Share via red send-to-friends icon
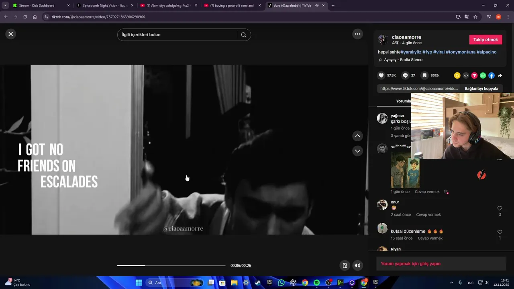Screen dimensions: 514x289 click(474, 75)
